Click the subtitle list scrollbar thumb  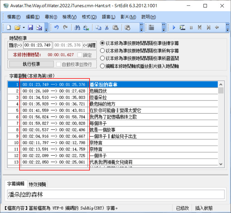(221, 90)
